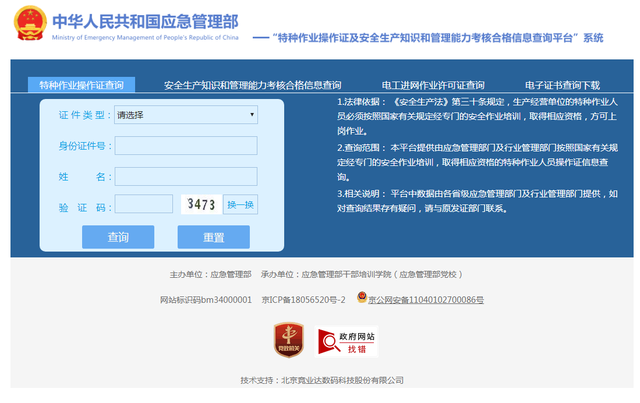Click the 网站标识码bm34000001 text

tap(206, 300)
